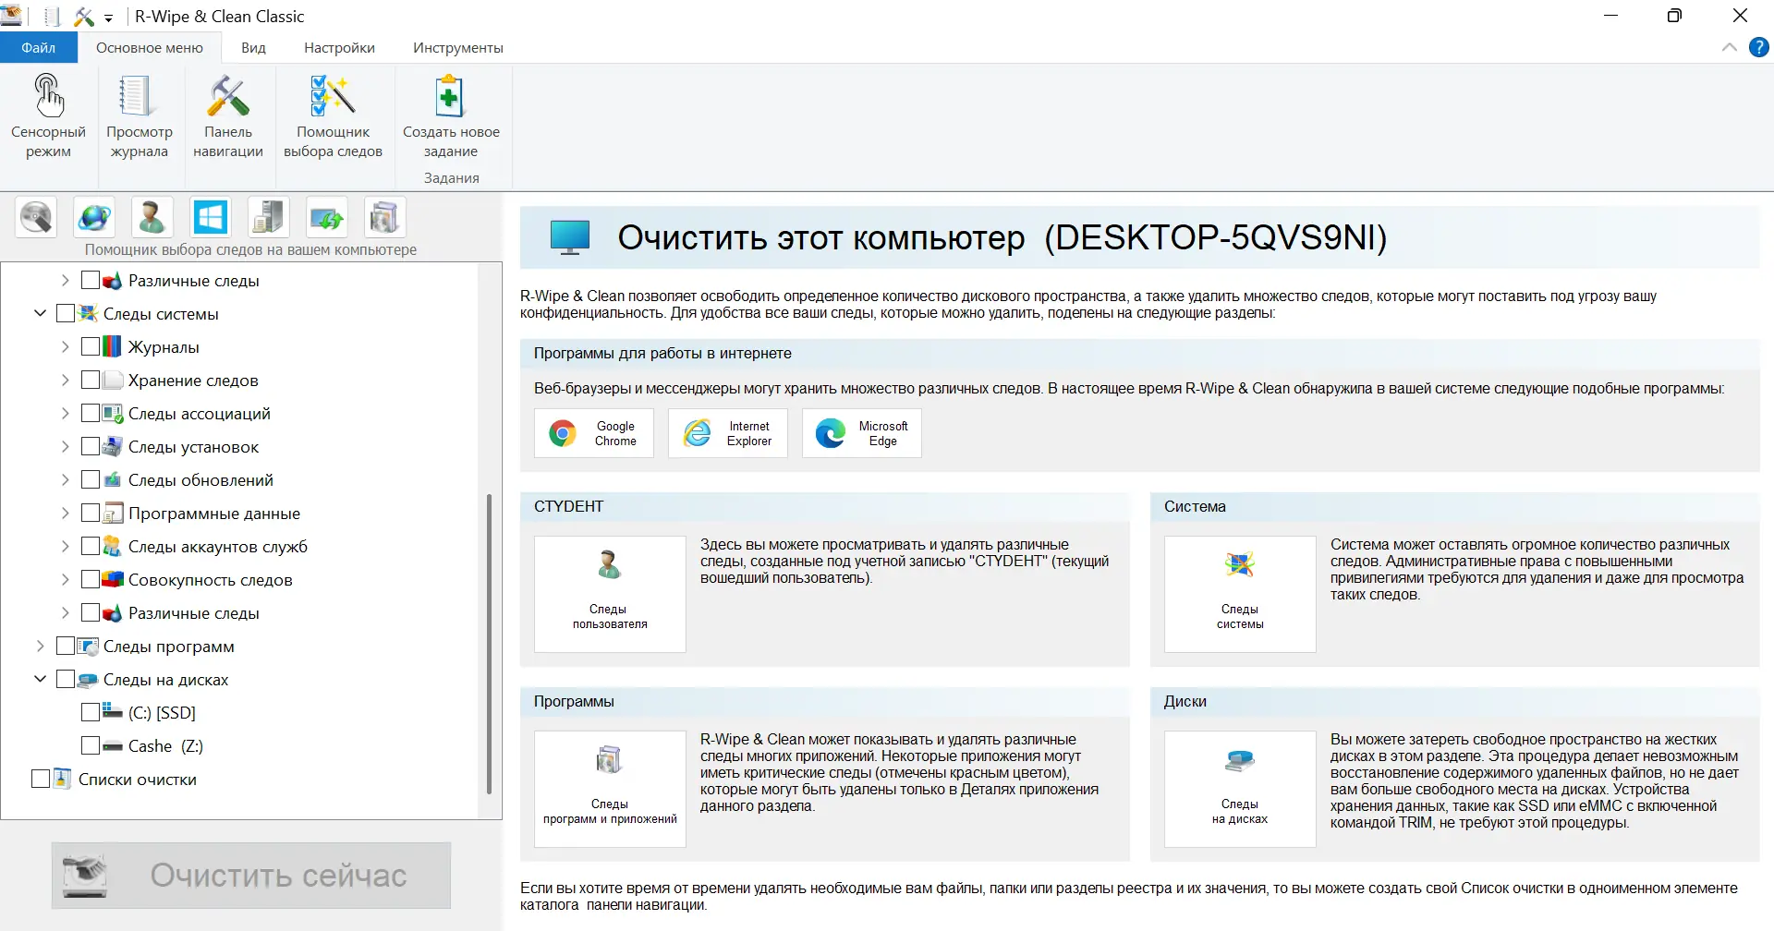This screenshot has width=1774, height=931.
Task: Expand the Следы программ tree node
Action: pyautogui.click(x=40, y=645)
